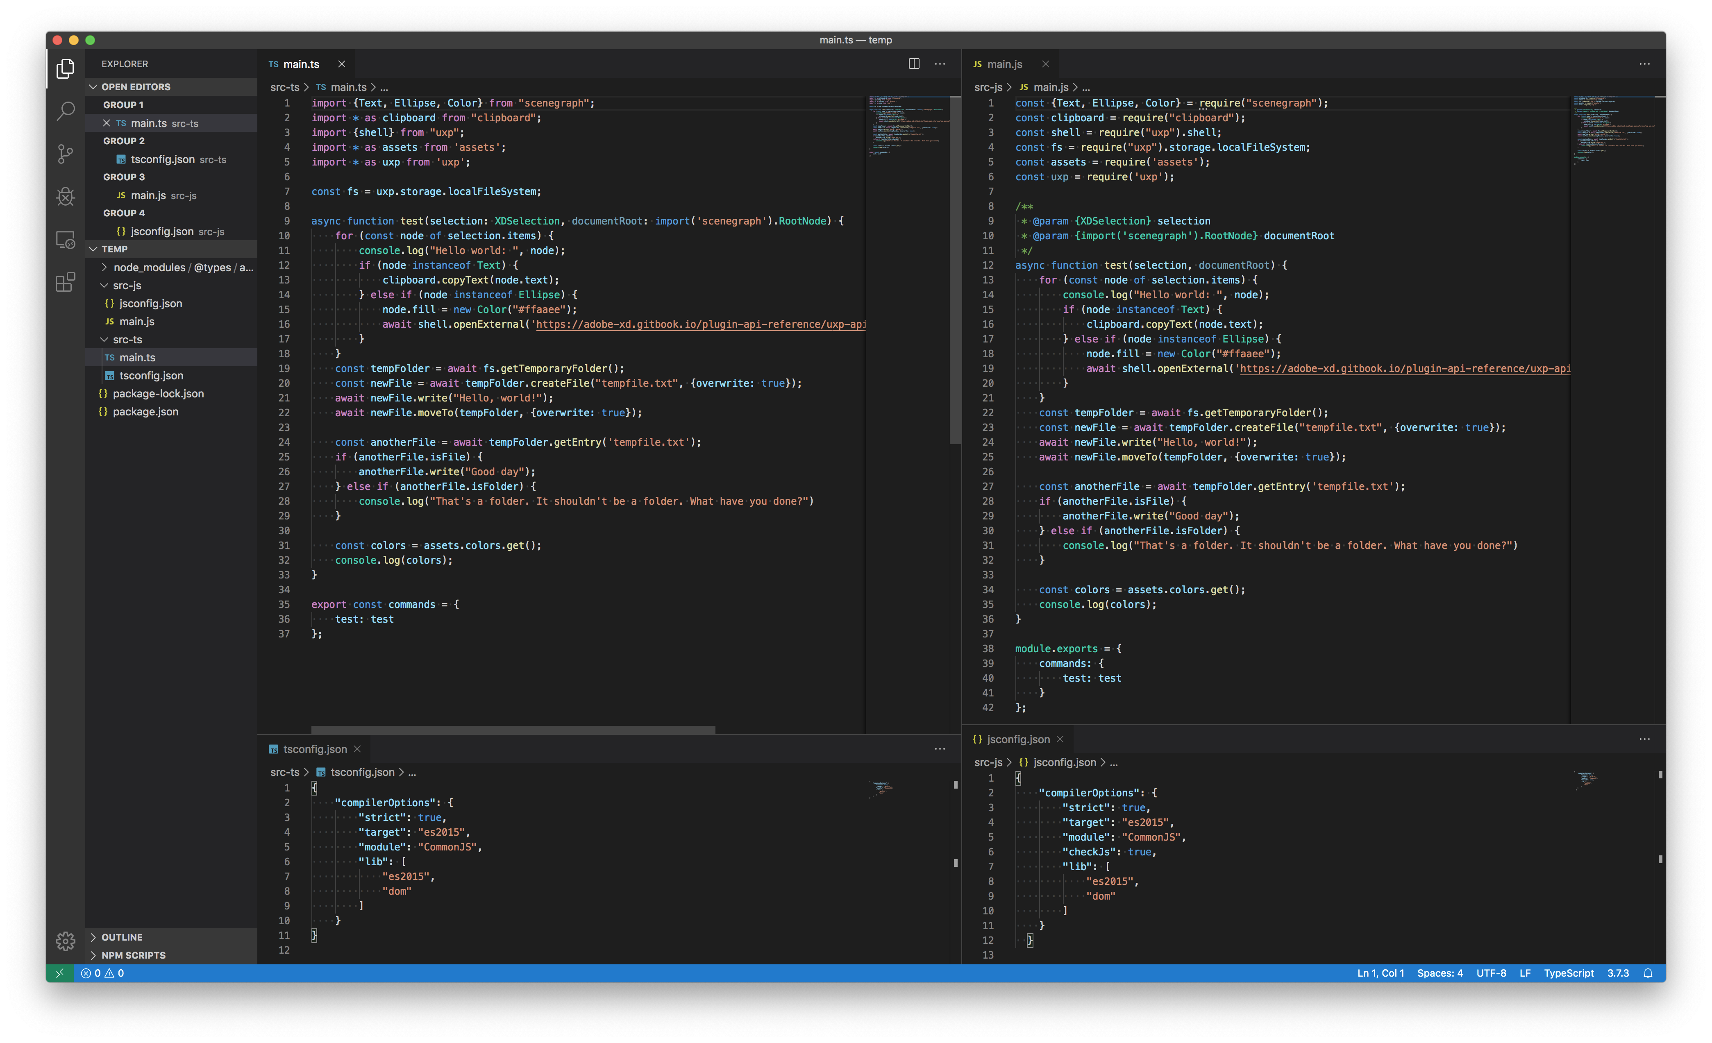
Task: Open tsconfig.json in src-ts folder tree
Action: tap(171, 376)
